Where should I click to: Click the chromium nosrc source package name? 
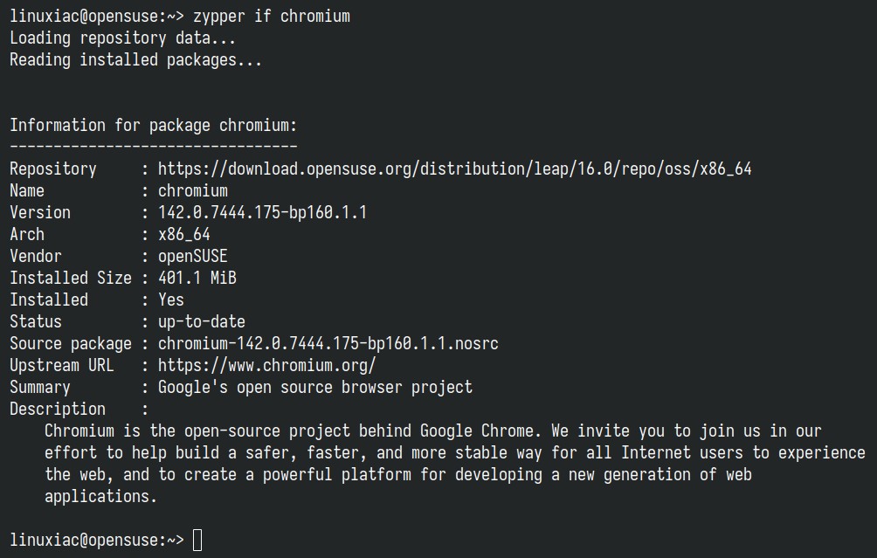[328, 343]
